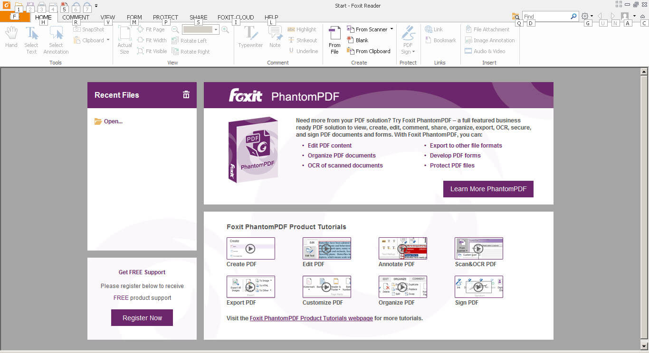This screenshot has height=353, width=649.
Task: Expand the From Scanner dropdown arrow
Action: click(x=391, y=29)
